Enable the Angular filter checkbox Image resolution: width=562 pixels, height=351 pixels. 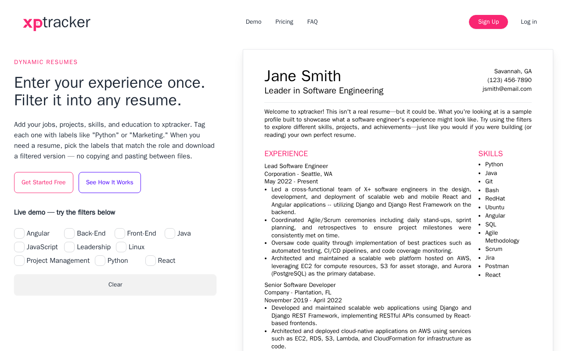[x=19, y=233]
